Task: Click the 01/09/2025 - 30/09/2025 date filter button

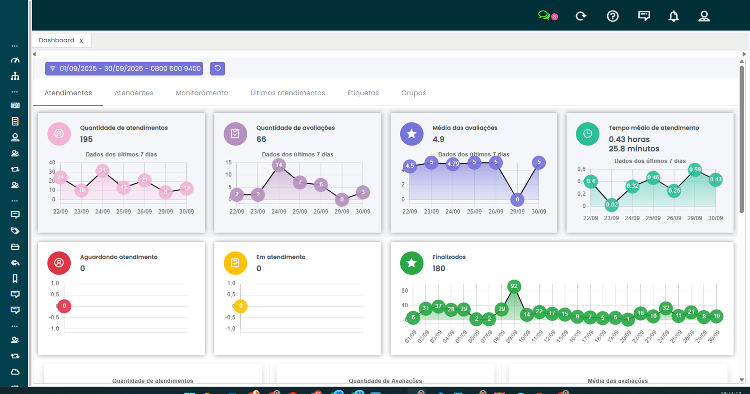Action: pyautogui.click(x=124, y=68)
